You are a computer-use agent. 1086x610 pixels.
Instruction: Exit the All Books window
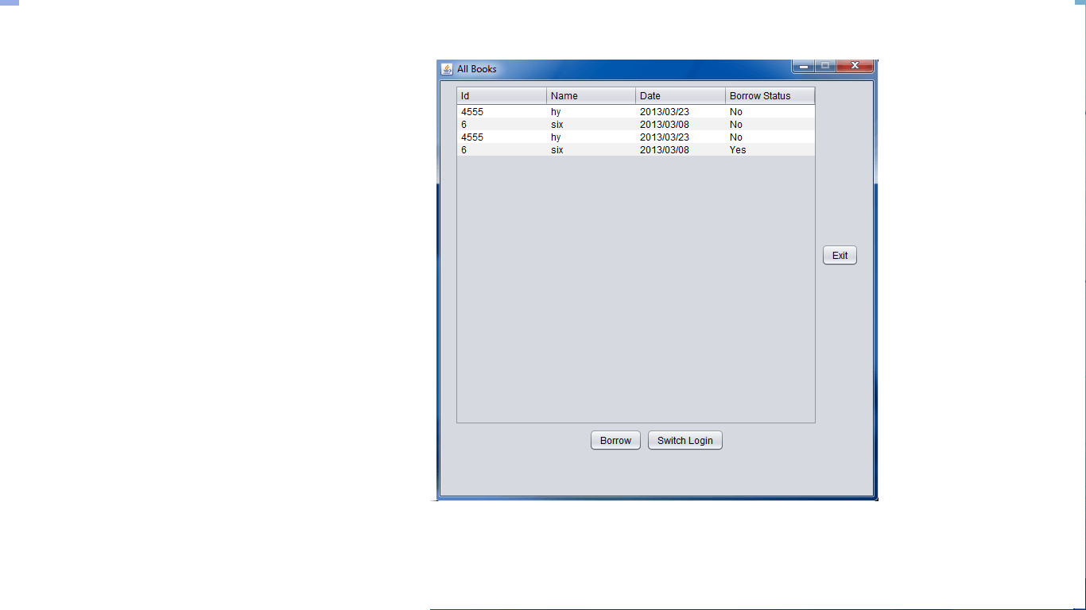(x=840, y=255)
